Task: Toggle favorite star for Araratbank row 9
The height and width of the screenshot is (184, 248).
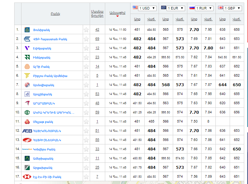Action: point(86,103)
